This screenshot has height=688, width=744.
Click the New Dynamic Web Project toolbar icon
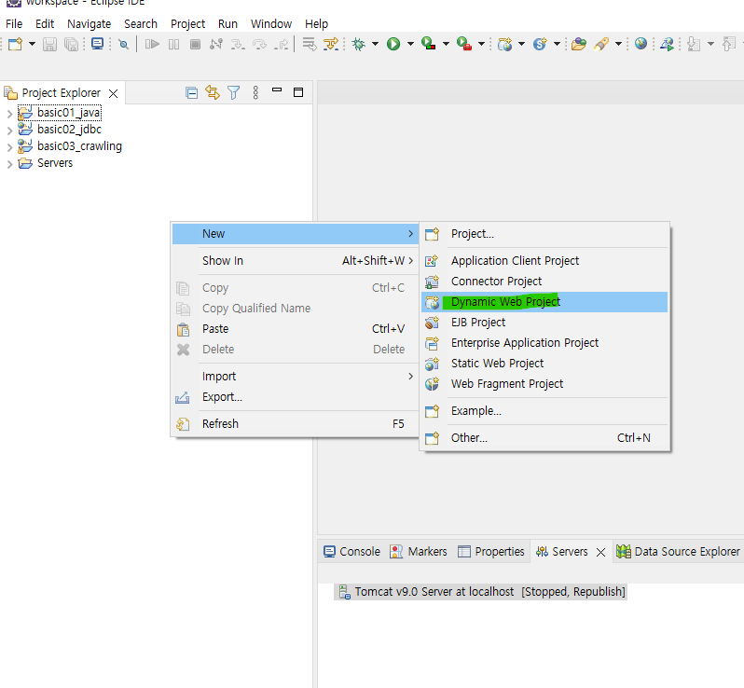(505, 44)
